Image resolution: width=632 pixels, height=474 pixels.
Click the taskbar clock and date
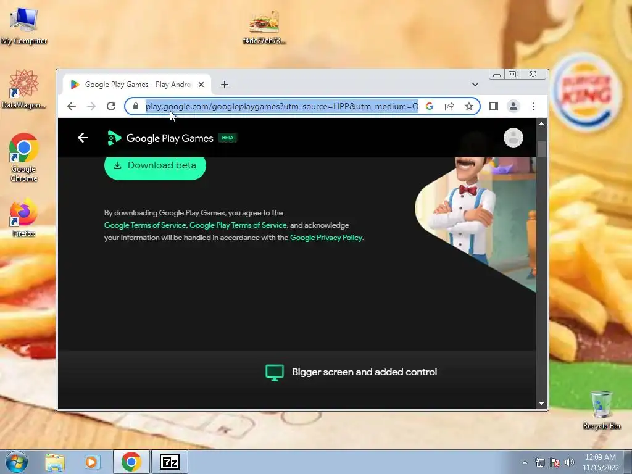(x=601, y=462)
